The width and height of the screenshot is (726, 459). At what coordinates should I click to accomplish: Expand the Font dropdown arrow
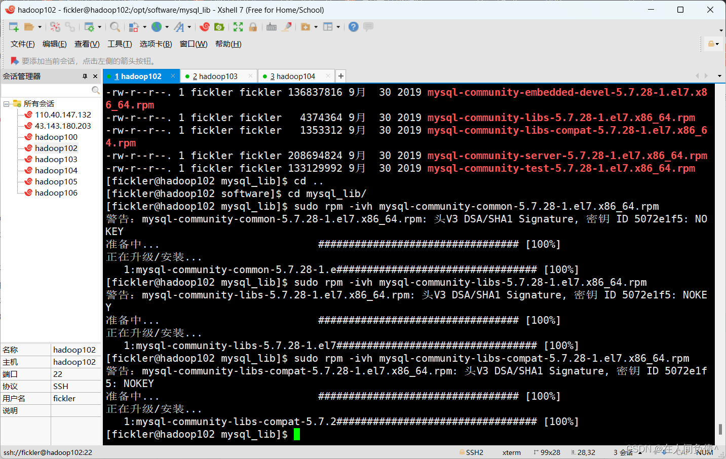click(x=189, y=27)
